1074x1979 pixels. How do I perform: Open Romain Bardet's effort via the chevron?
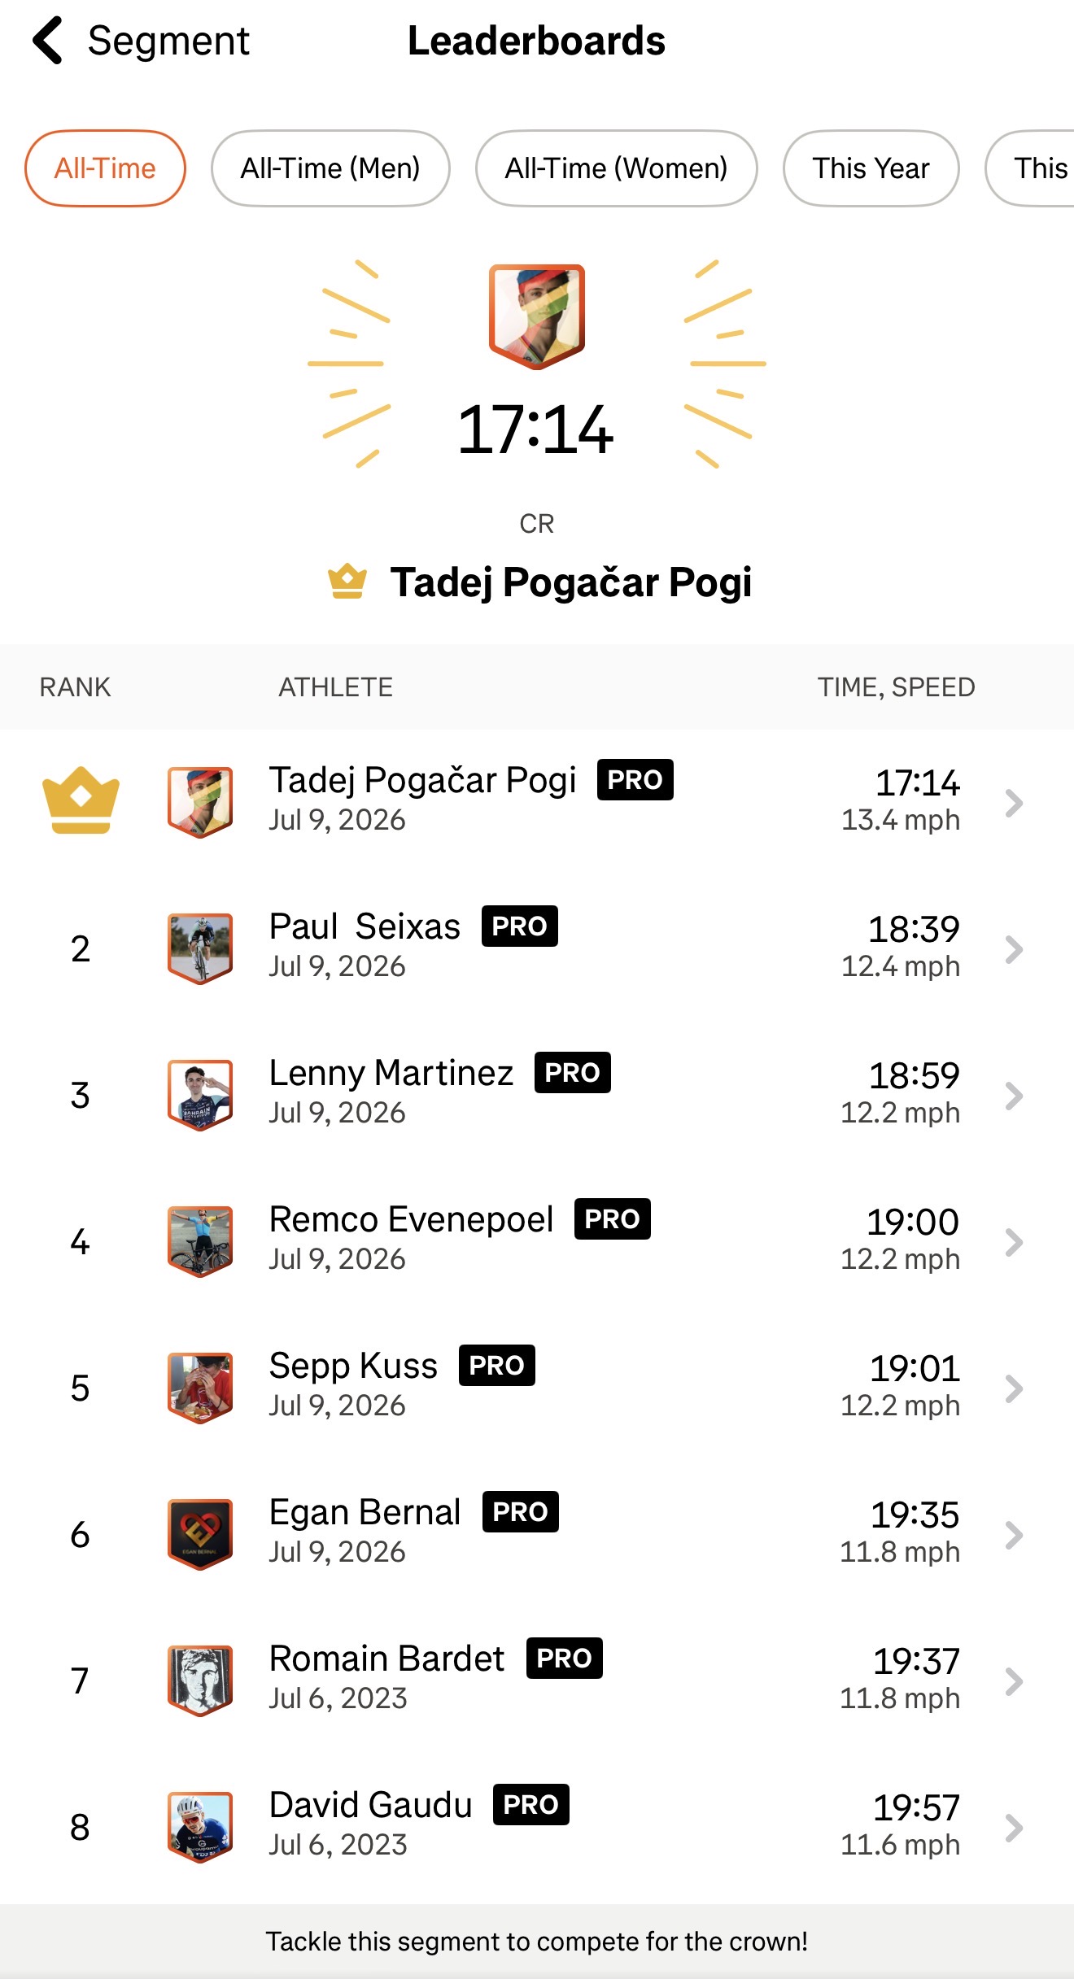click(1014, 1681)
